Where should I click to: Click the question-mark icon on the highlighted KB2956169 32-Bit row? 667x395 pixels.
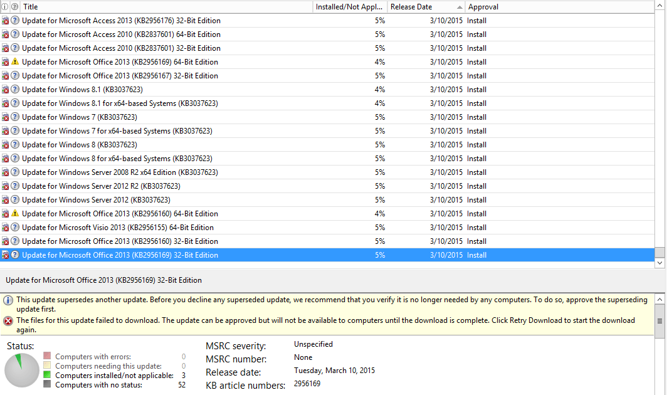[x=15, y=255]
